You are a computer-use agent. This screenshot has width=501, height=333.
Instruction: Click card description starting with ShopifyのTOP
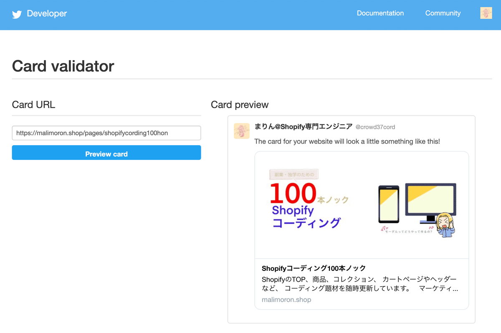pyautogui.click(x=360, y=283)
